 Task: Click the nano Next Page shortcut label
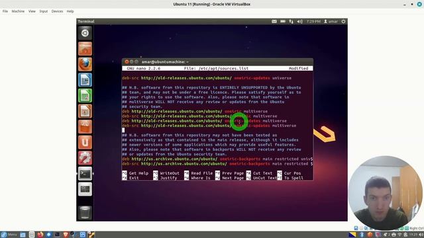pos(233,178)
